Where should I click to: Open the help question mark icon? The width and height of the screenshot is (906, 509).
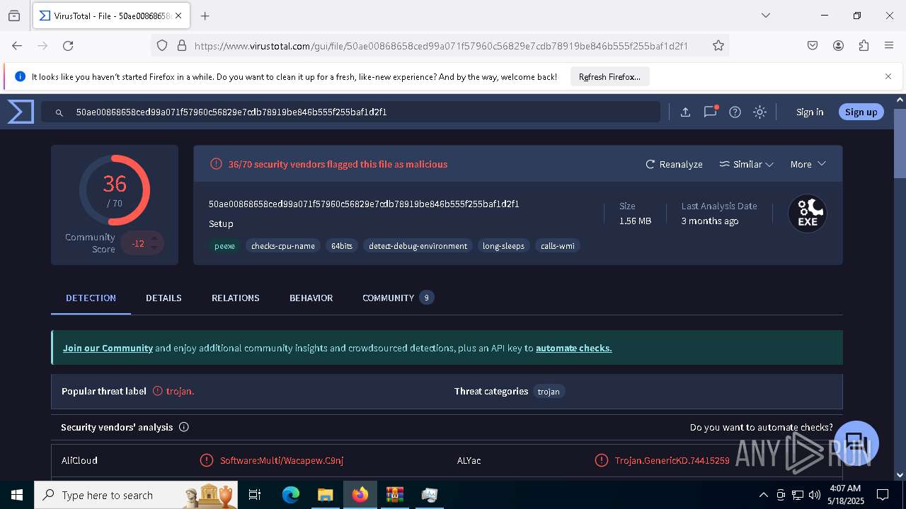(735, 112)
